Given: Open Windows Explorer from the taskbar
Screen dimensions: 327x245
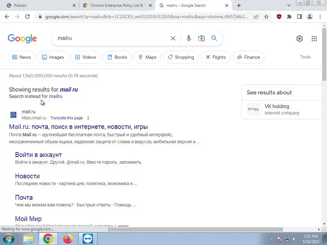Looking at the screenshot, I should coord(28,239).
